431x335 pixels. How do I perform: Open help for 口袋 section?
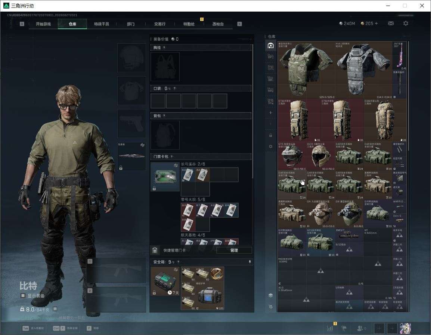pyautogui.click(x=174, y=88)
